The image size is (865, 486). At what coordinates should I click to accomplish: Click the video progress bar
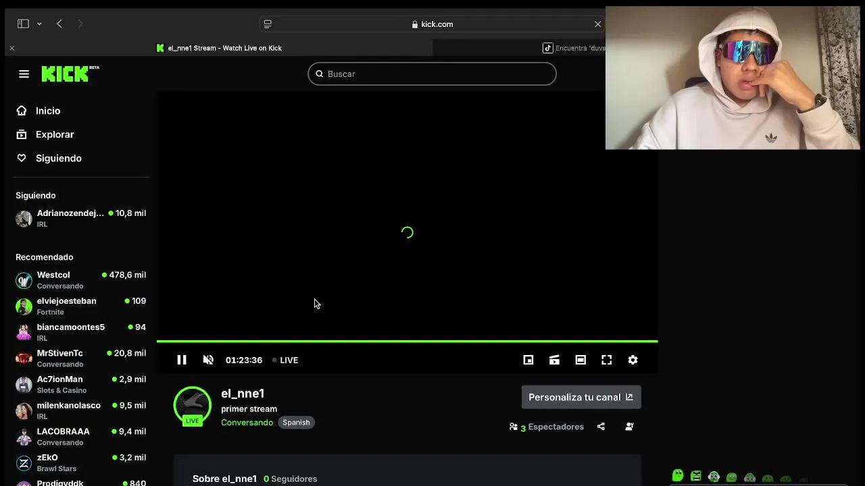pos(407,342)
